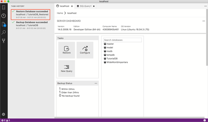This screenshot has width=208, height=122.
Task: Open the Backup Status widget ellipsis menu
Action: [96, 83]
